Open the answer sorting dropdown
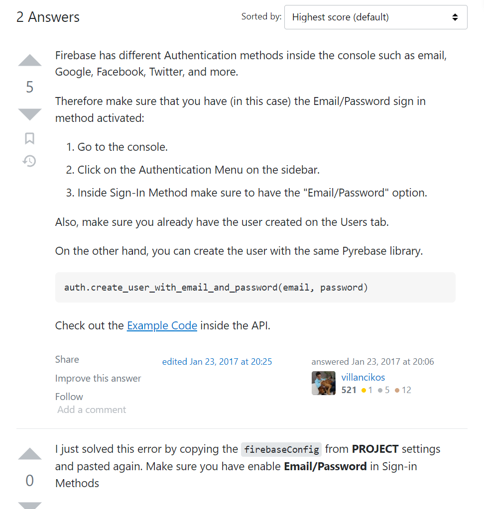 click(x=375, y=17)
